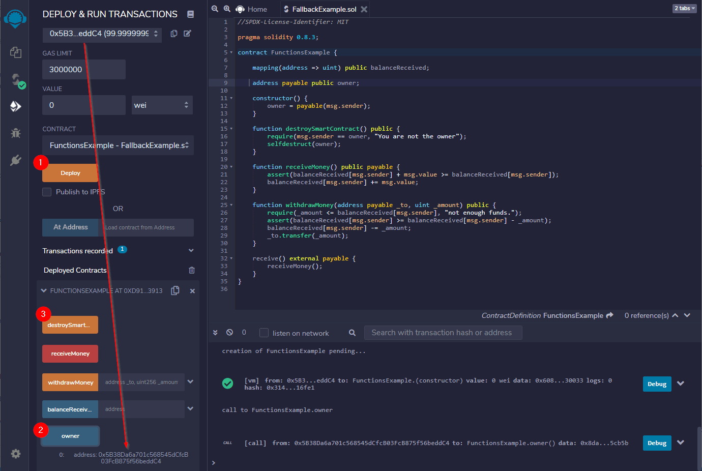Call destroySmartContract function button
This screenshot has height=471, width=702.
[70, 325]
